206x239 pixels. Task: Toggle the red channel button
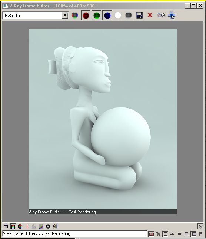(86, 16)
